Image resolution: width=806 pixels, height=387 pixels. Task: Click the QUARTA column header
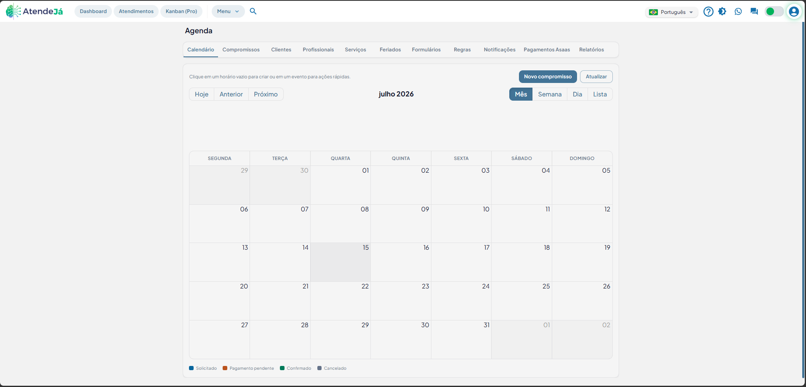(x=340, y=158)
